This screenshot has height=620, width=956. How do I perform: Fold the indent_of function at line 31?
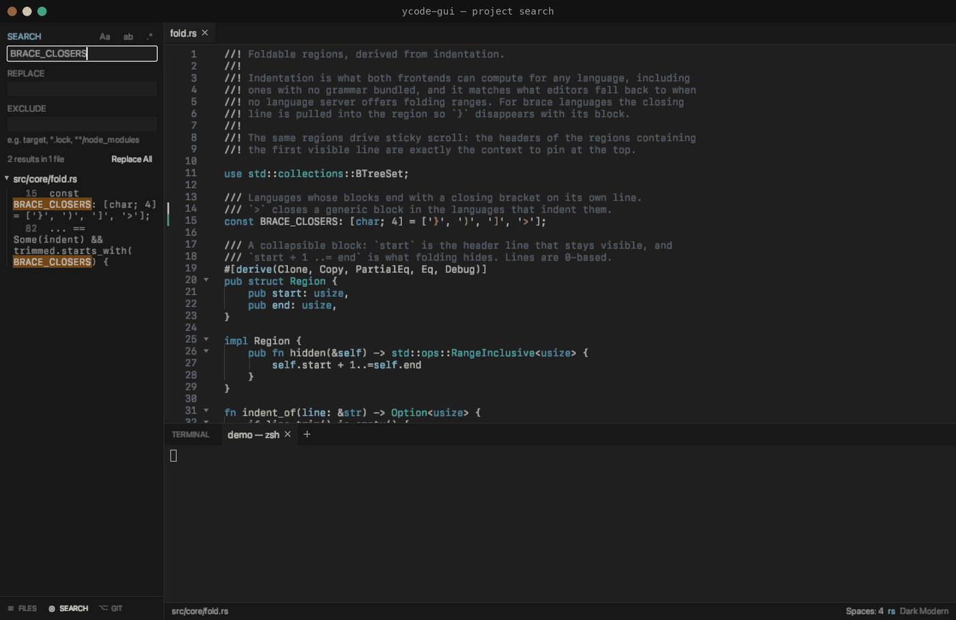click(x=206, y=411)
